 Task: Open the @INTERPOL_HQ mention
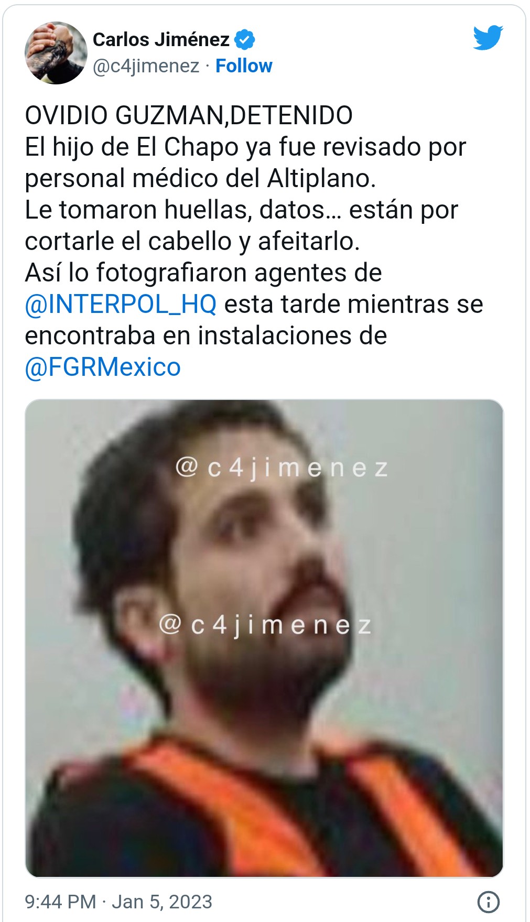coord(121,304)
